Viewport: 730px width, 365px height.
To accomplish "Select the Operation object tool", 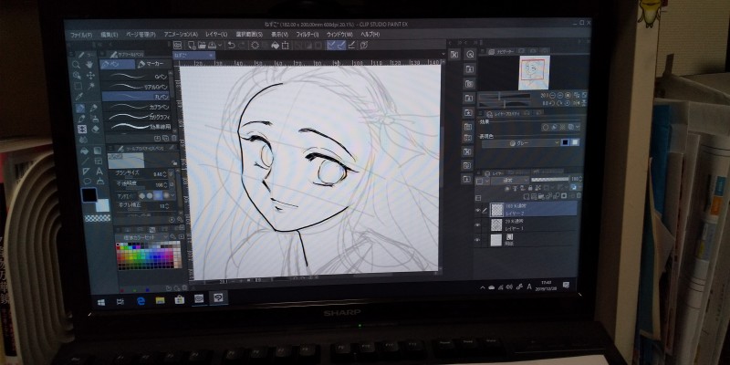I will point(77,76).
